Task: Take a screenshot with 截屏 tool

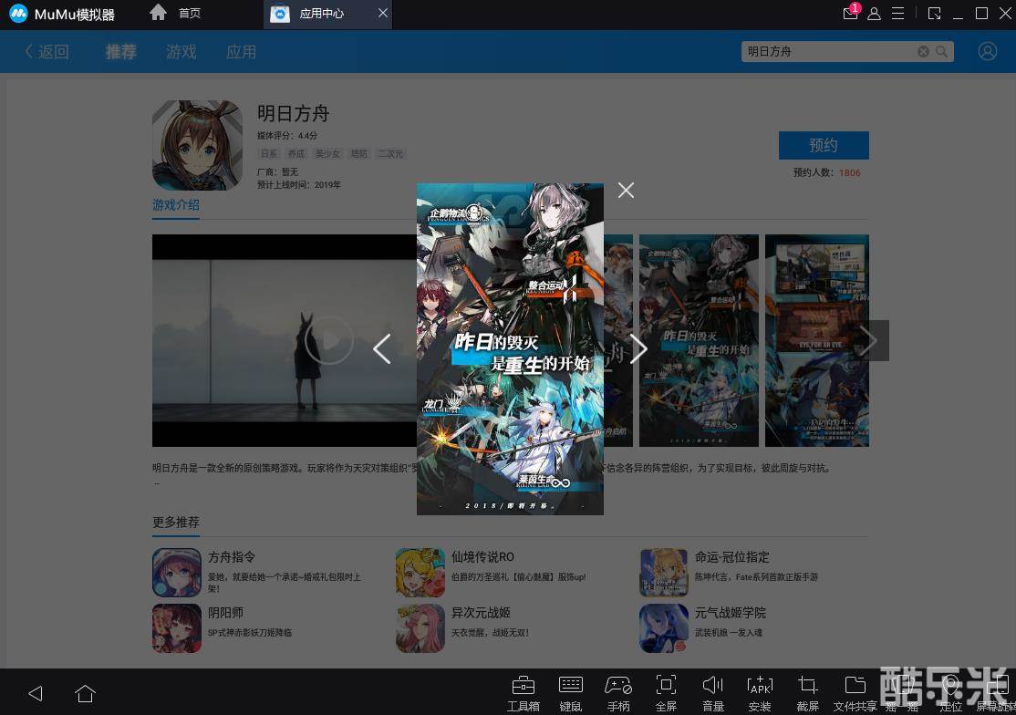Action: pos(807,692)
